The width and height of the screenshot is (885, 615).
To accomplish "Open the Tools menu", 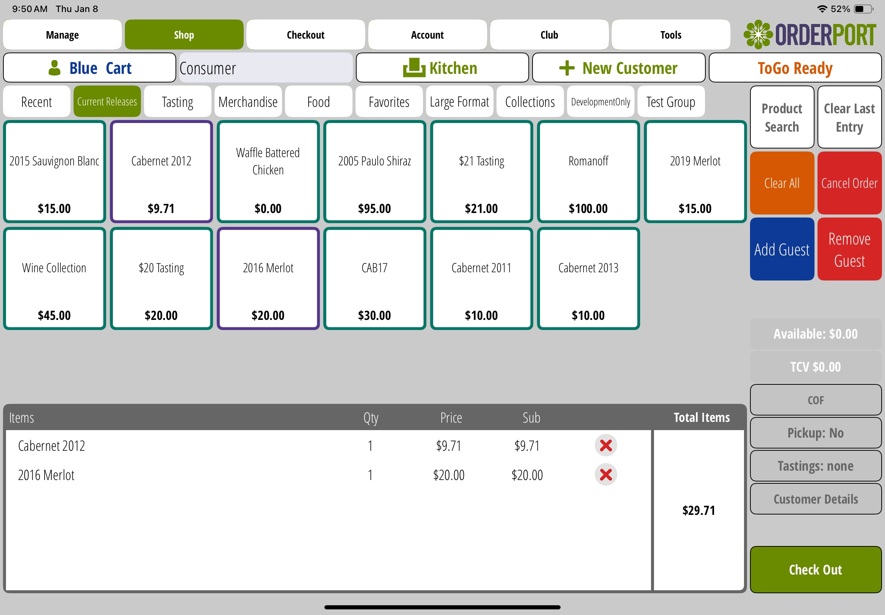I will pos(670,34).
